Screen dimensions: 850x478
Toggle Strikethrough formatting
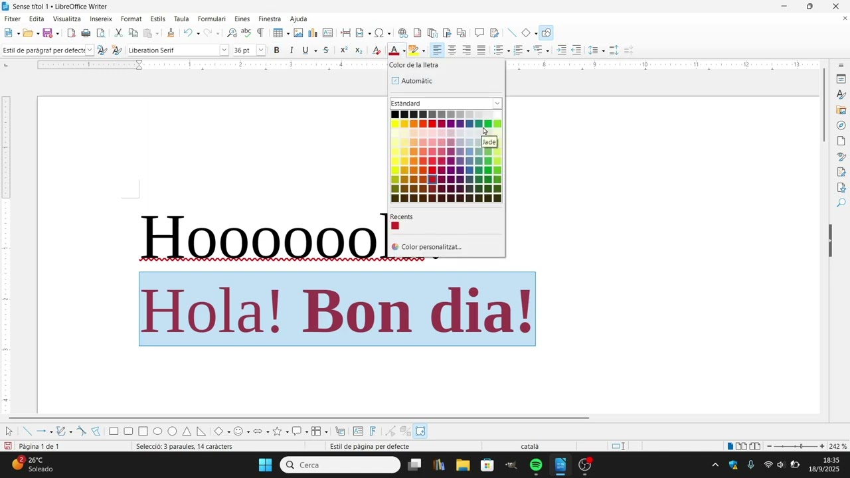pos(325,50)
